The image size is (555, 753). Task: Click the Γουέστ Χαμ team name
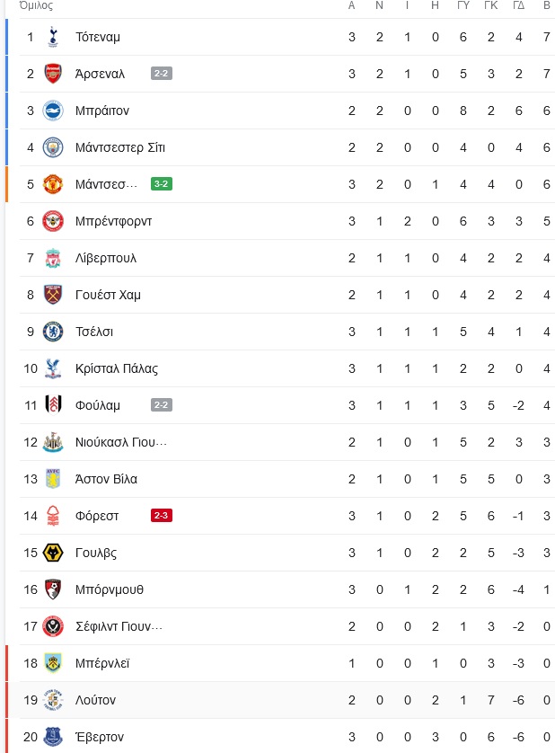108,295
